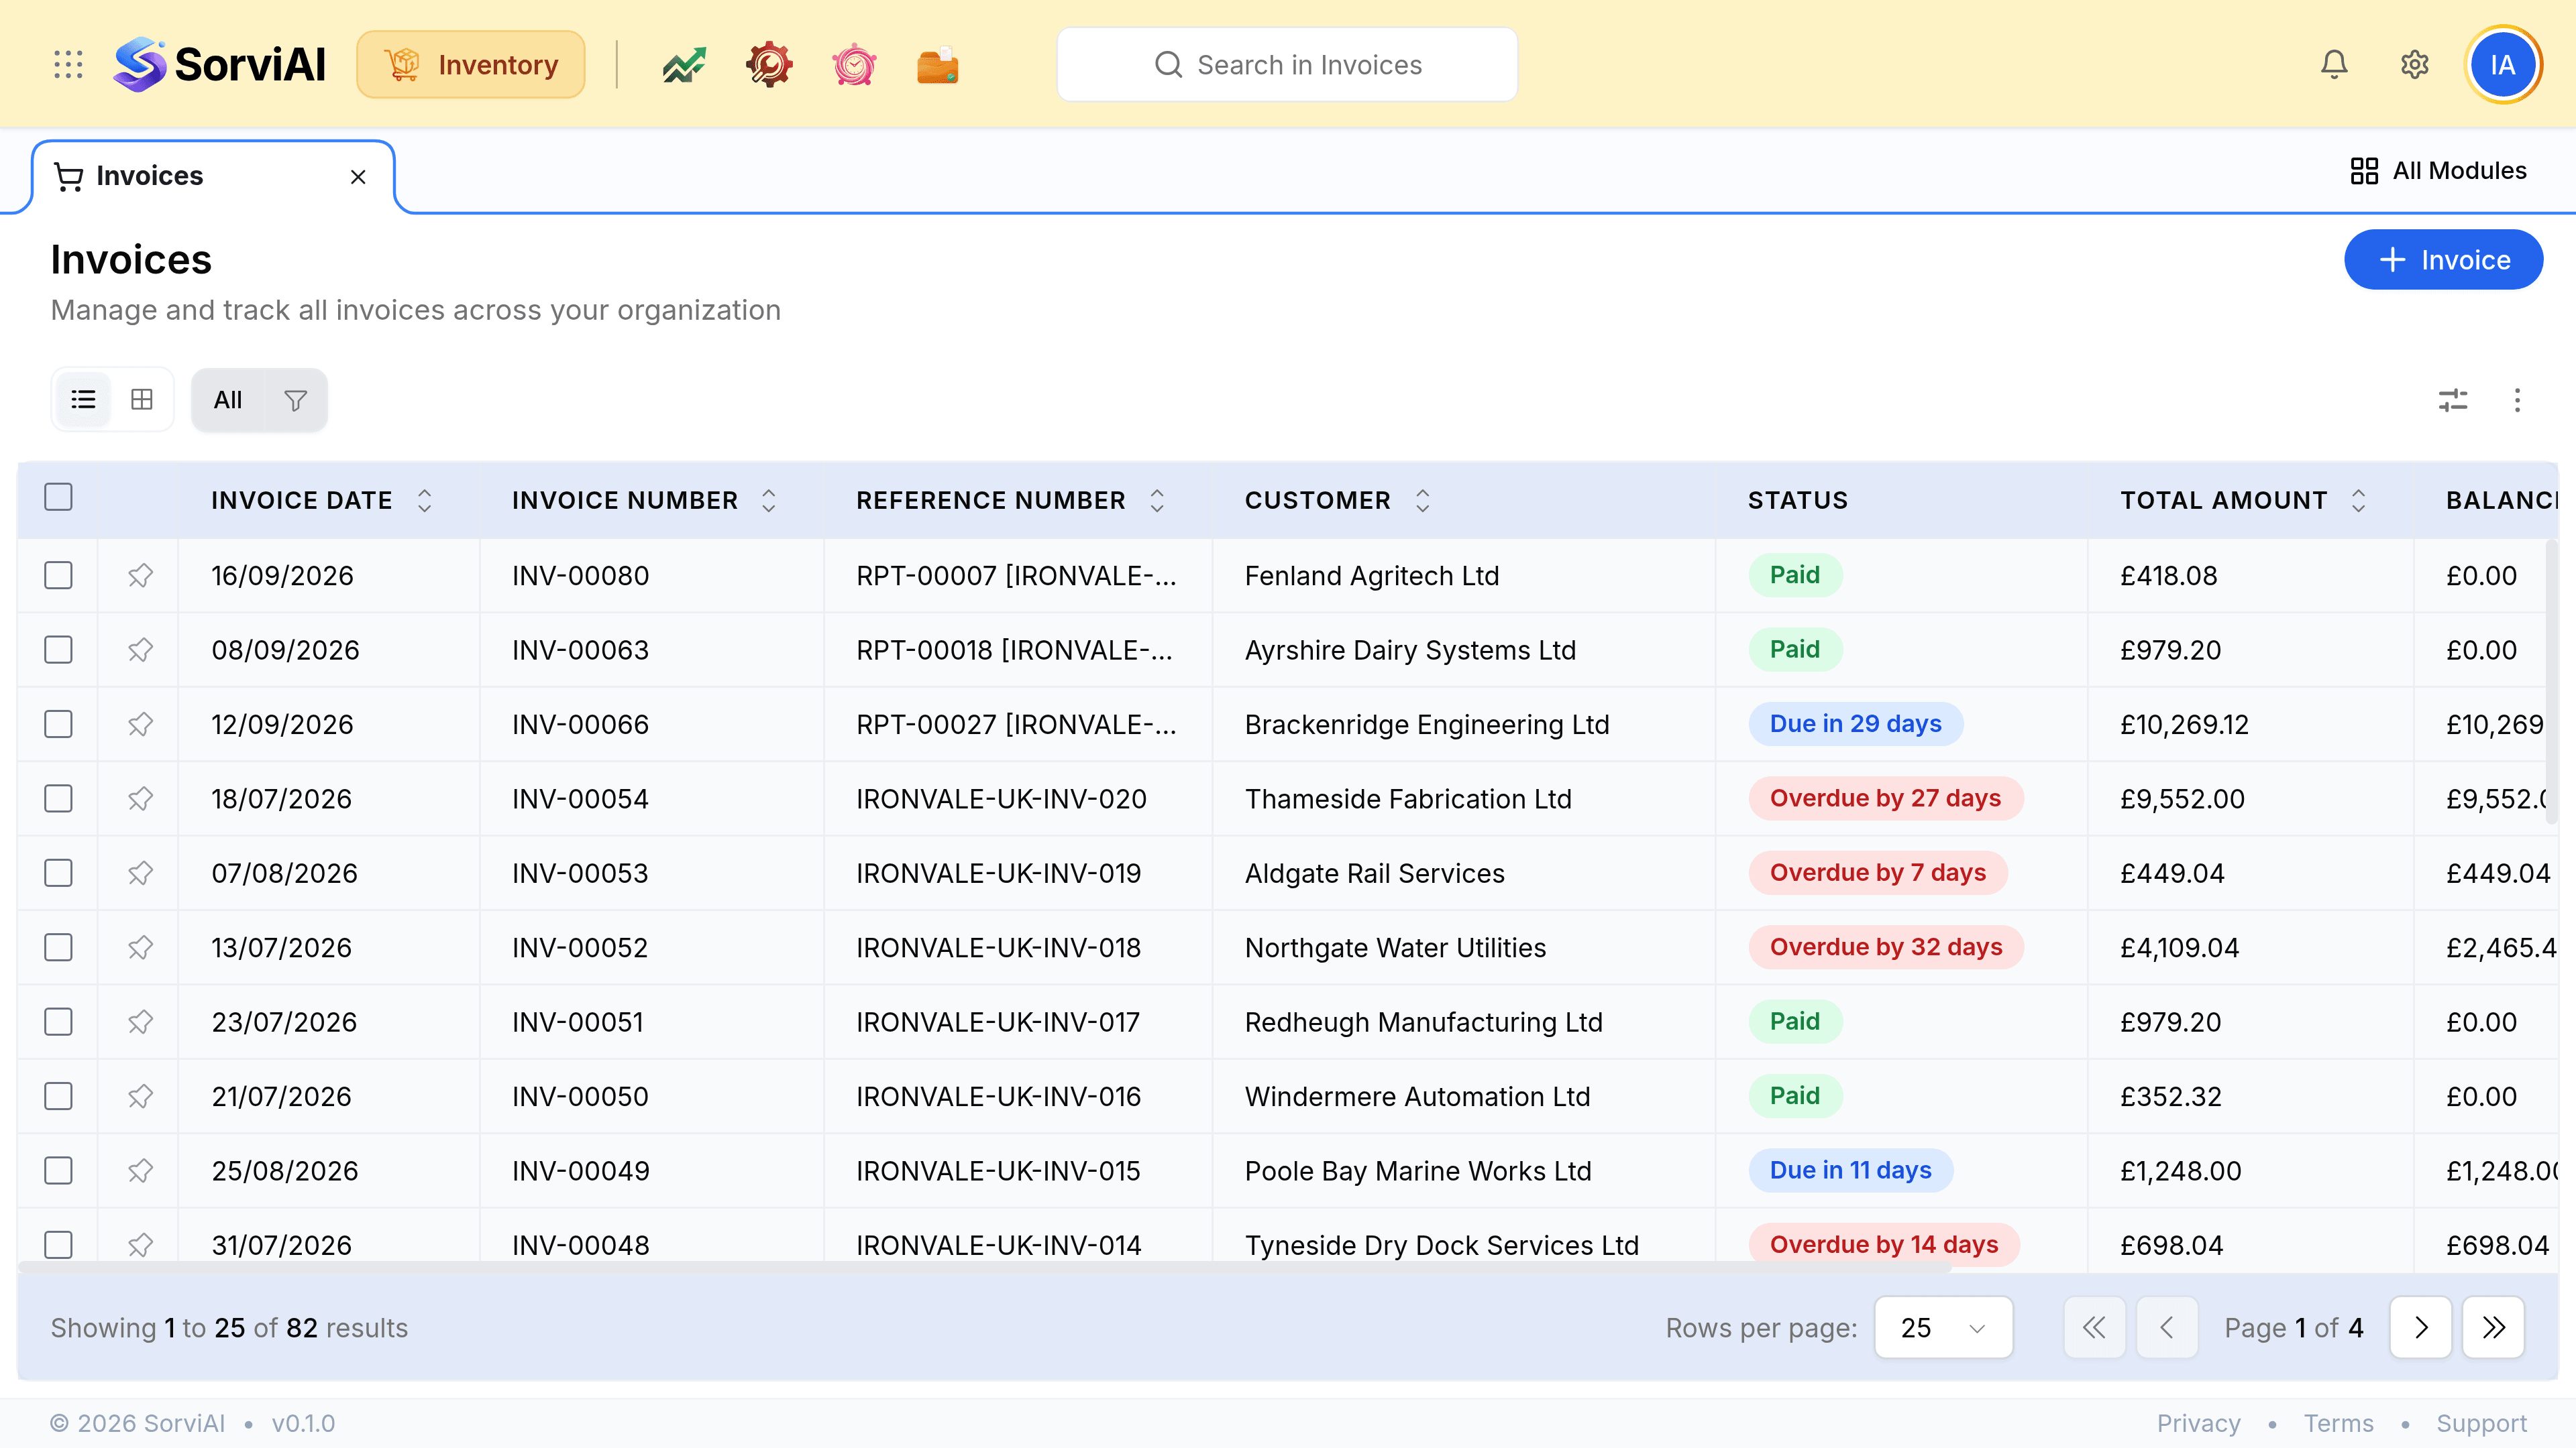Viewport: 2576px width, 1448px height.
Task: Sort by Total Amount
Action: (2358, 501)
